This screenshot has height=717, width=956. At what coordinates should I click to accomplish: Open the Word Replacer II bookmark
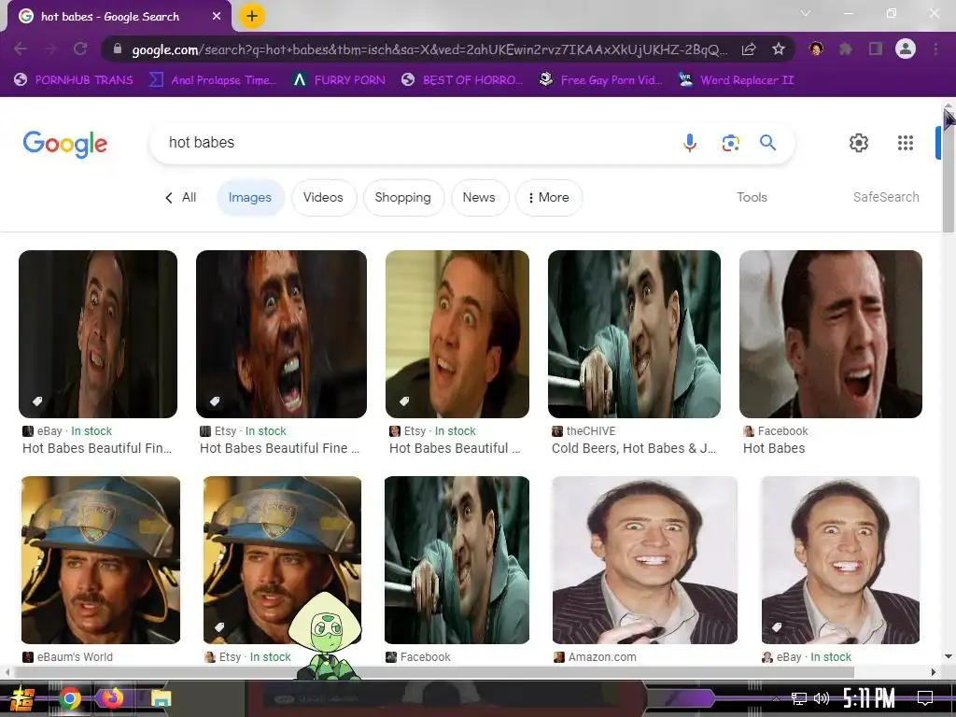point(736,80)
